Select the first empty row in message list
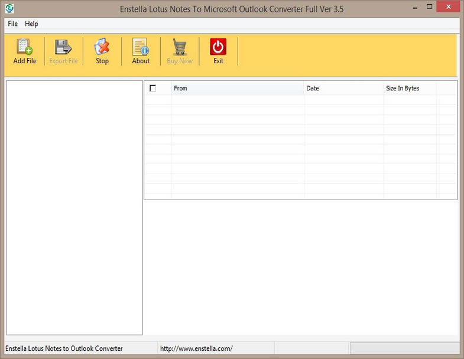The image size is (464, 359). [x=300, y=100]
